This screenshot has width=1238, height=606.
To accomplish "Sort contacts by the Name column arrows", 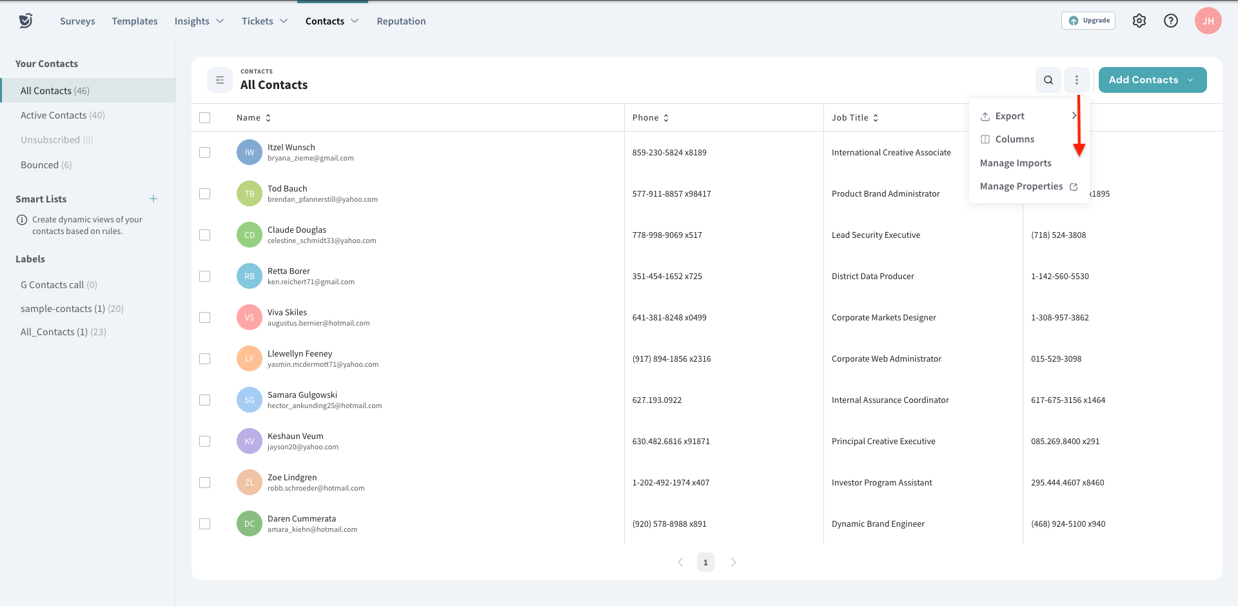I will tap(268, 118).
